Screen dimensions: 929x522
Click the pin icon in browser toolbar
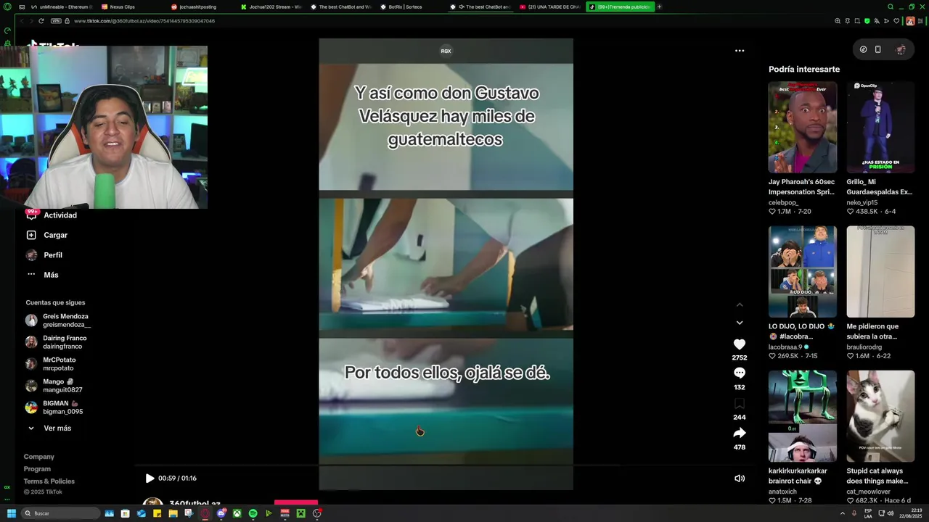coord(847,21)
